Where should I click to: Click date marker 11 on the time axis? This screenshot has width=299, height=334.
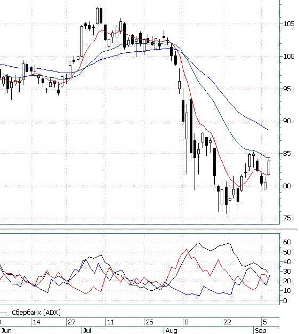pyautogui.click(x=110, y=322)
